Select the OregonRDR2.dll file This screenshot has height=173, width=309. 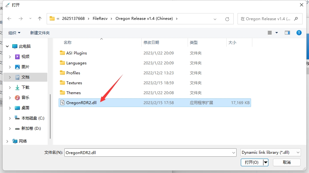pos(81,103)
